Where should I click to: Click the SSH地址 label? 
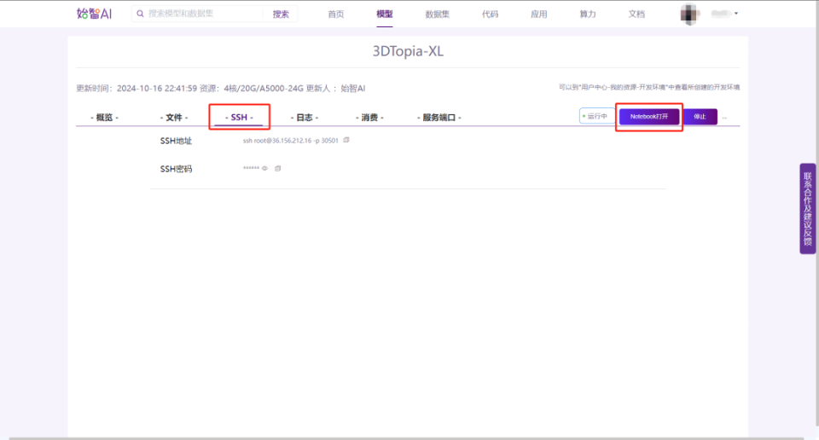(176, 141)
